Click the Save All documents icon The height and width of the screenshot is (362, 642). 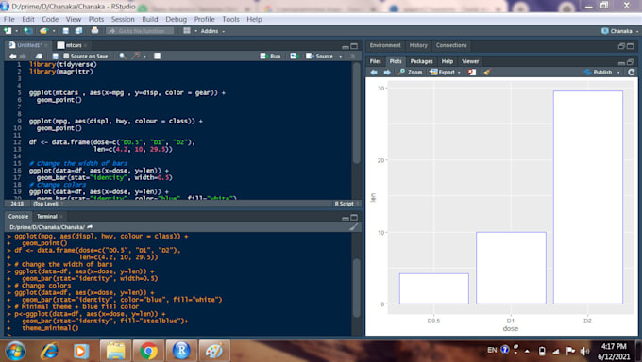79,31
